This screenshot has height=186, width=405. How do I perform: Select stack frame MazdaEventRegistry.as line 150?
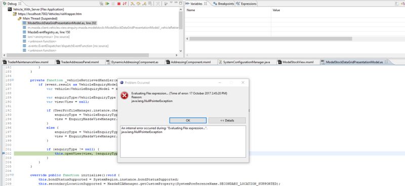(49, 32)
